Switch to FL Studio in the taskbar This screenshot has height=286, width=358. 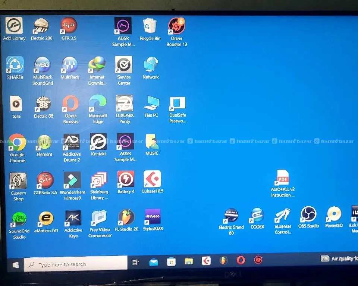point(223,260)
